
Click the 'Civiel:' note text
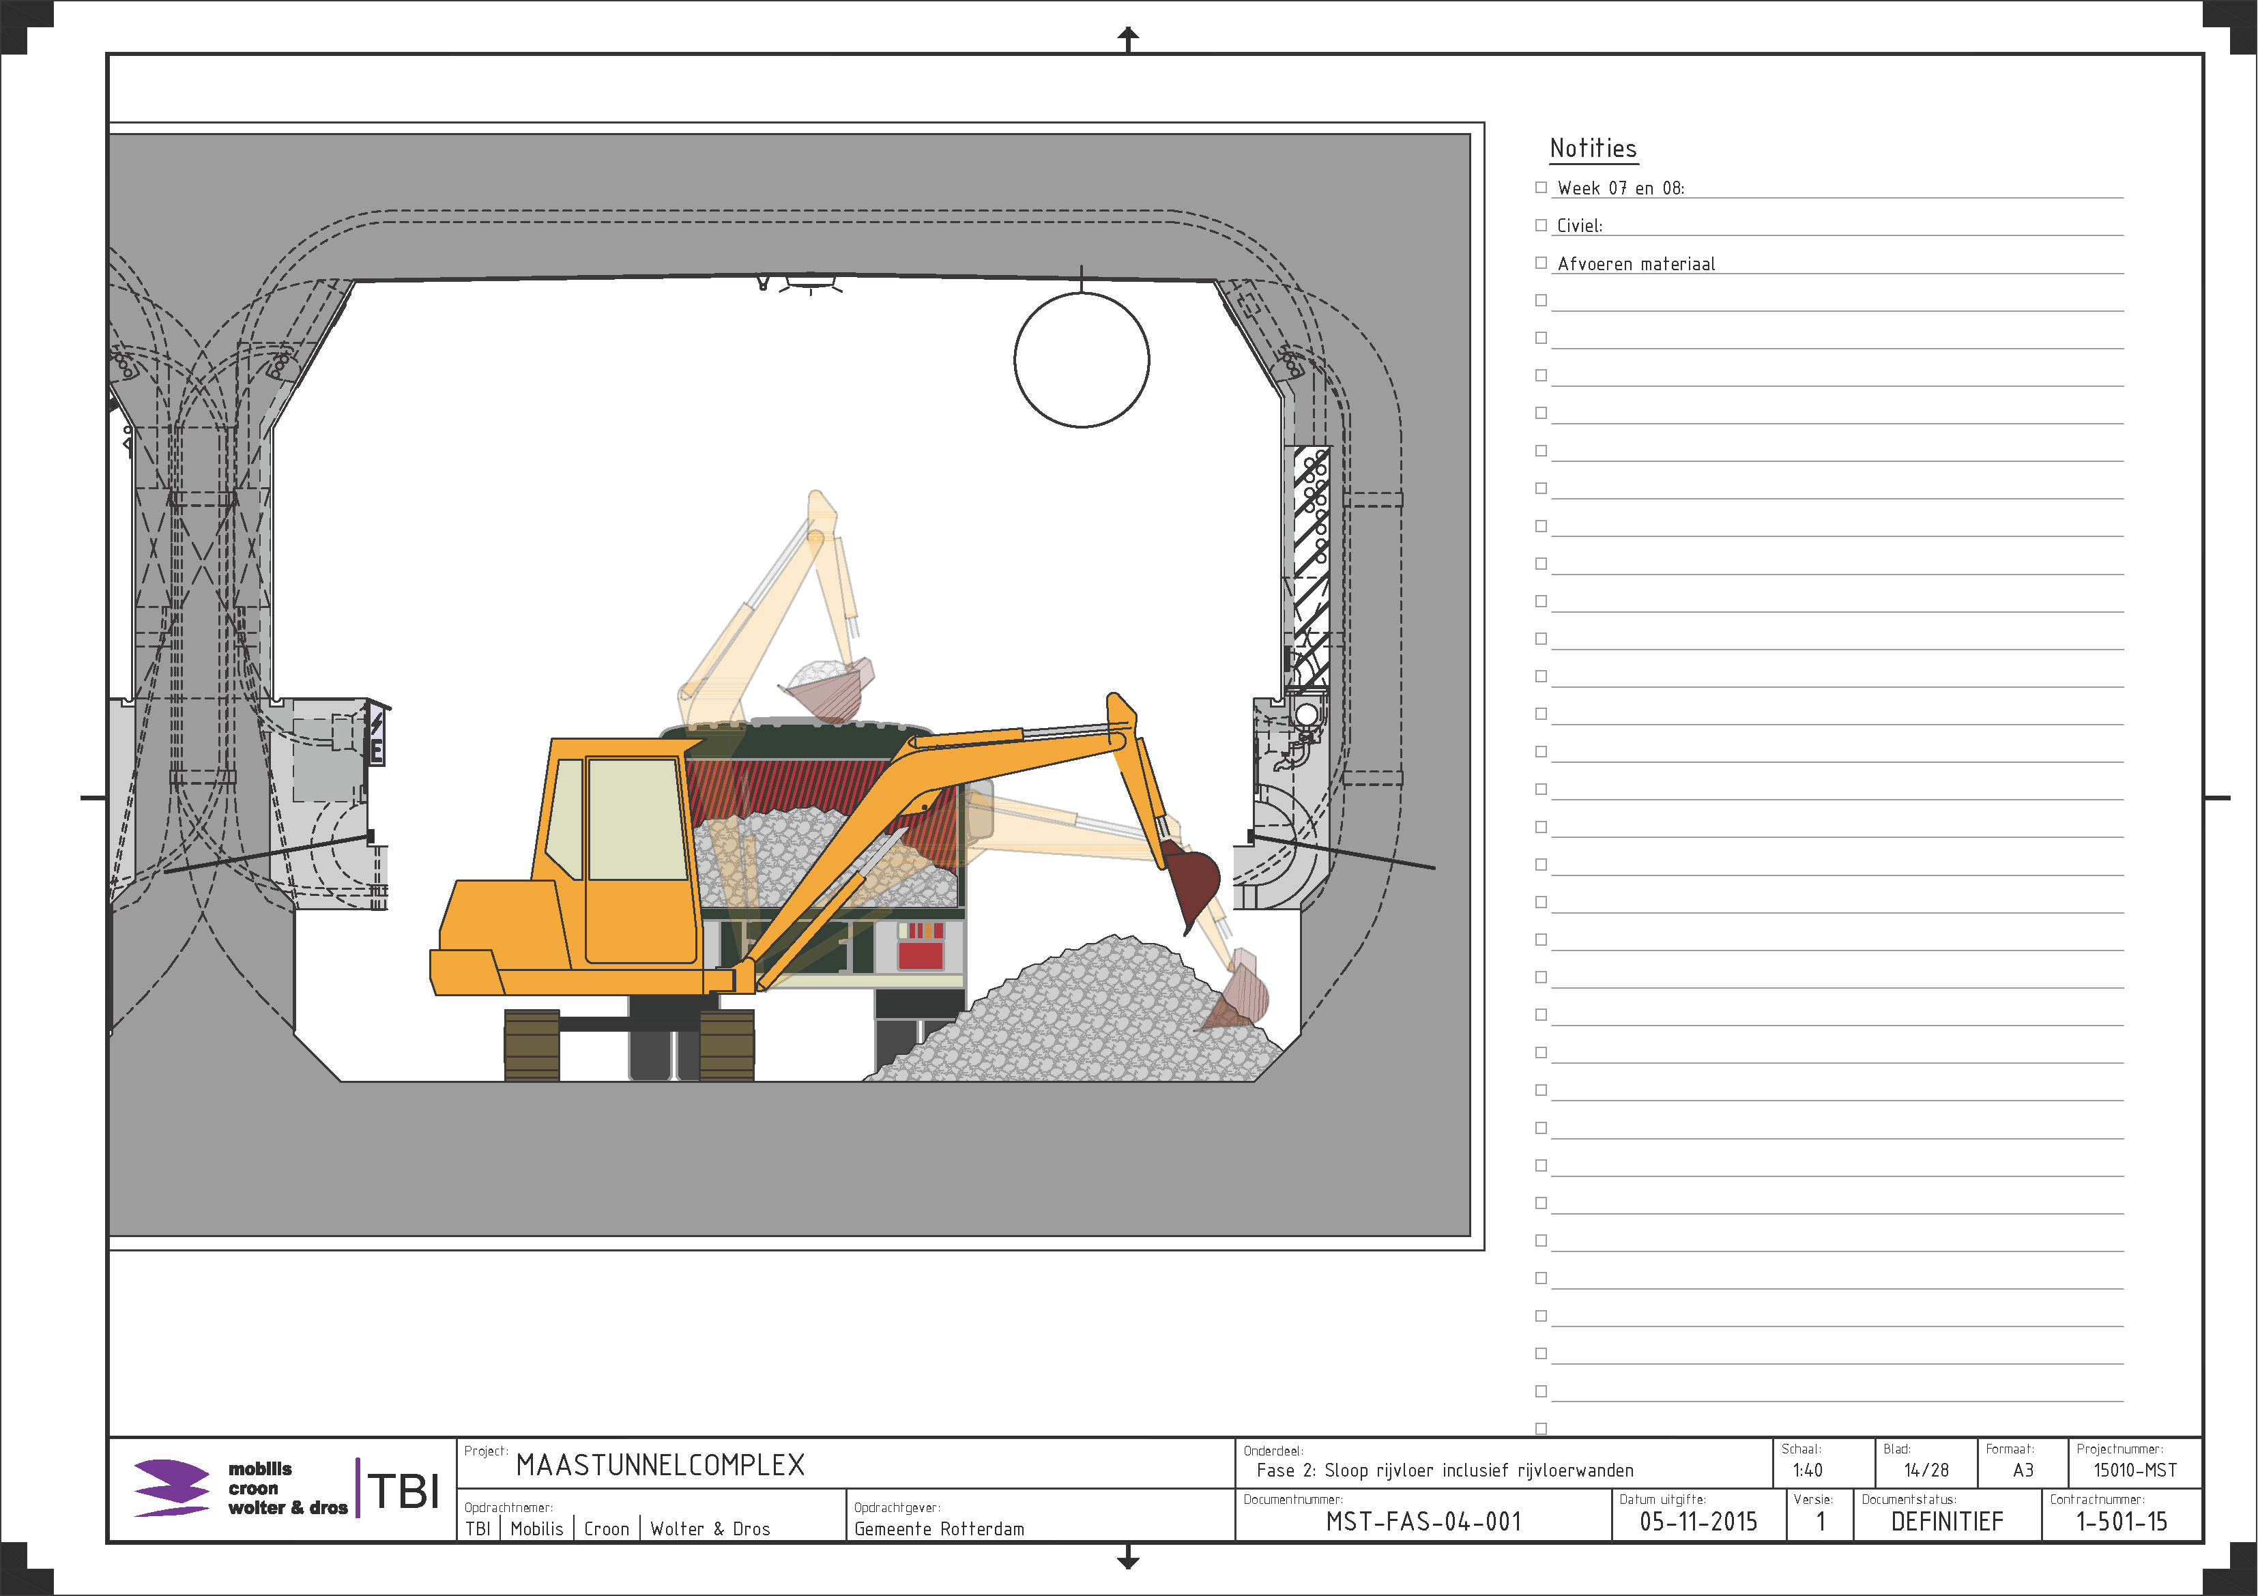1580,225
